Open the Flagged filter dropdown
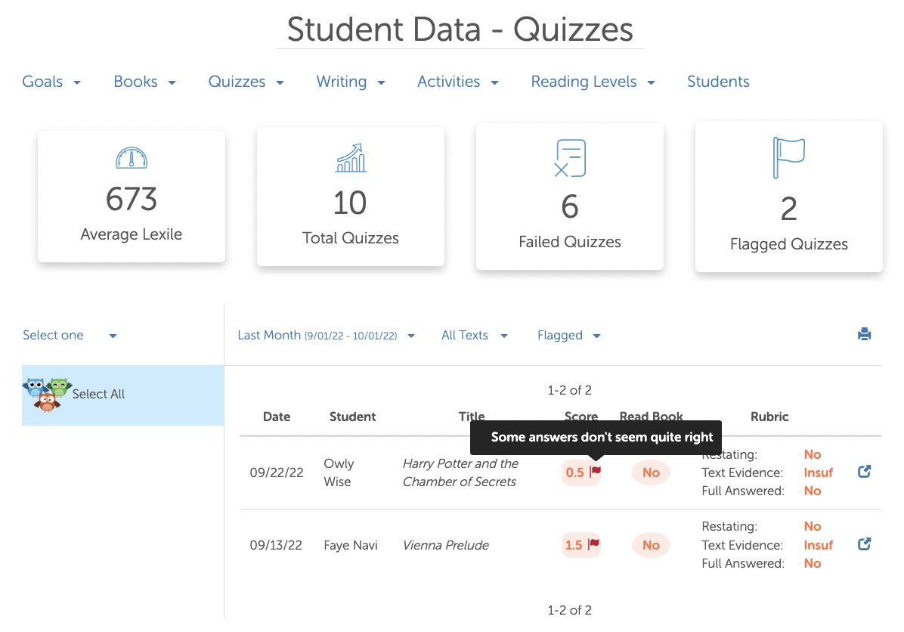Screen dimensions: 904x632 568,336
